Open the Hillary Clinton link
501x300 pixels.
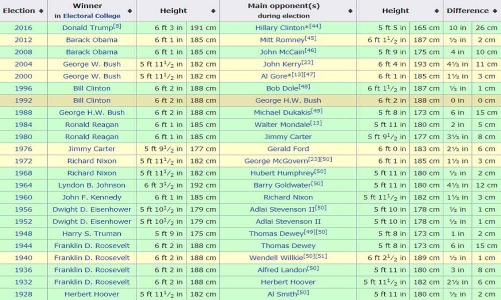coord(280,27)
